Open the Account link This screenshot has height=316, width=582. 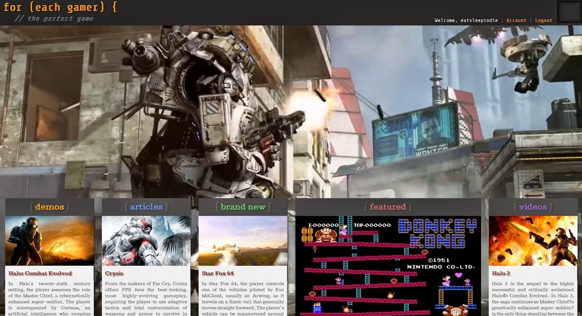coord(516,20)
